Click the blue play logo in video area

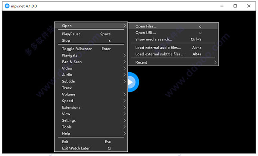pyautogui.click(x=133, y=82)
